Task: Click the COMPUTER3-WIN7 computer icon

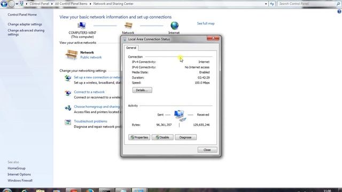Action: (x=82, y=26)
